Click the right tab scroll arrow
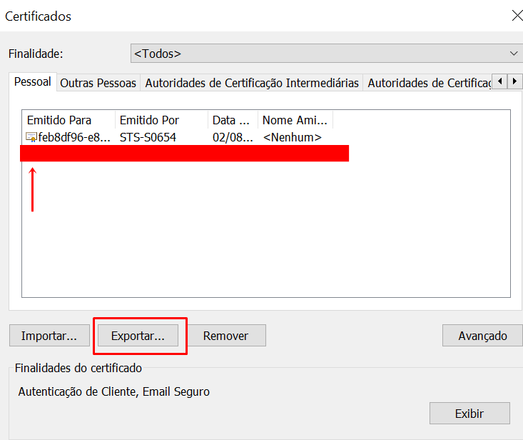 pos(514,81)
